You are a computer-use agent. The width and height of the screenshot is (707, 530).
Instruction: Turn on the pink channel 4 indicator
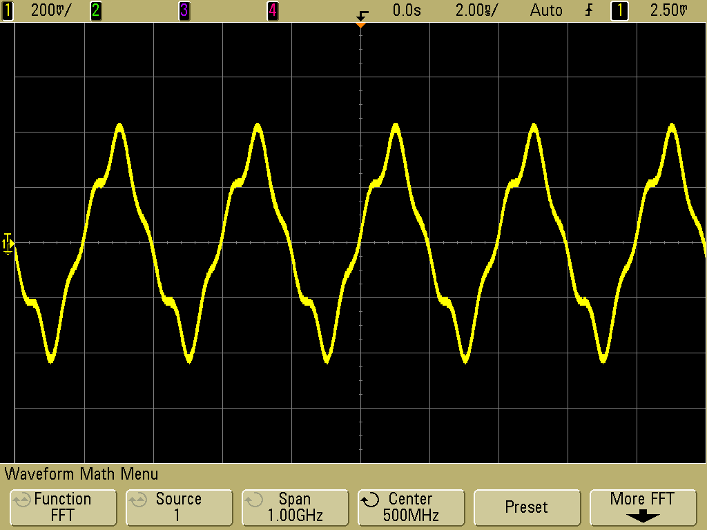pyautogui.click(x=272, y=10)
